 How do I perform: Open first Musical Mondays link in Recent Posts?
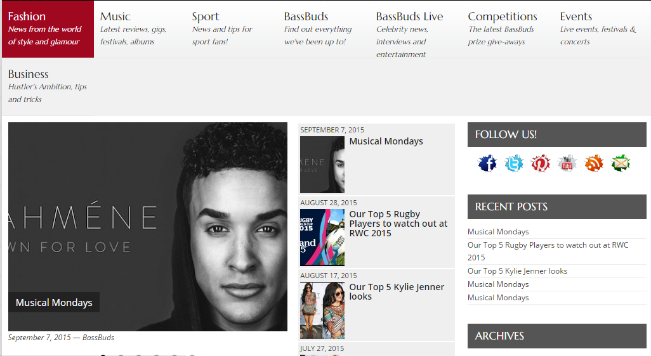click(x=498, y=232)
